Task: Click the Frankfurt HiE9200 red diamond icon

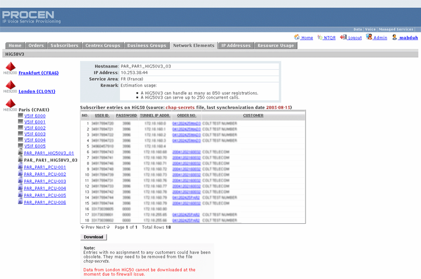Action: click(x=10, y=67)
